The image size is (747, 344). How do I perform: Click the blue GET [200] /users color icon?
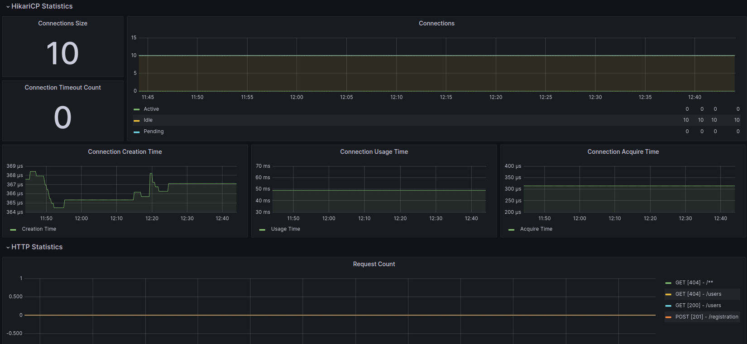[x=668, y=306]
